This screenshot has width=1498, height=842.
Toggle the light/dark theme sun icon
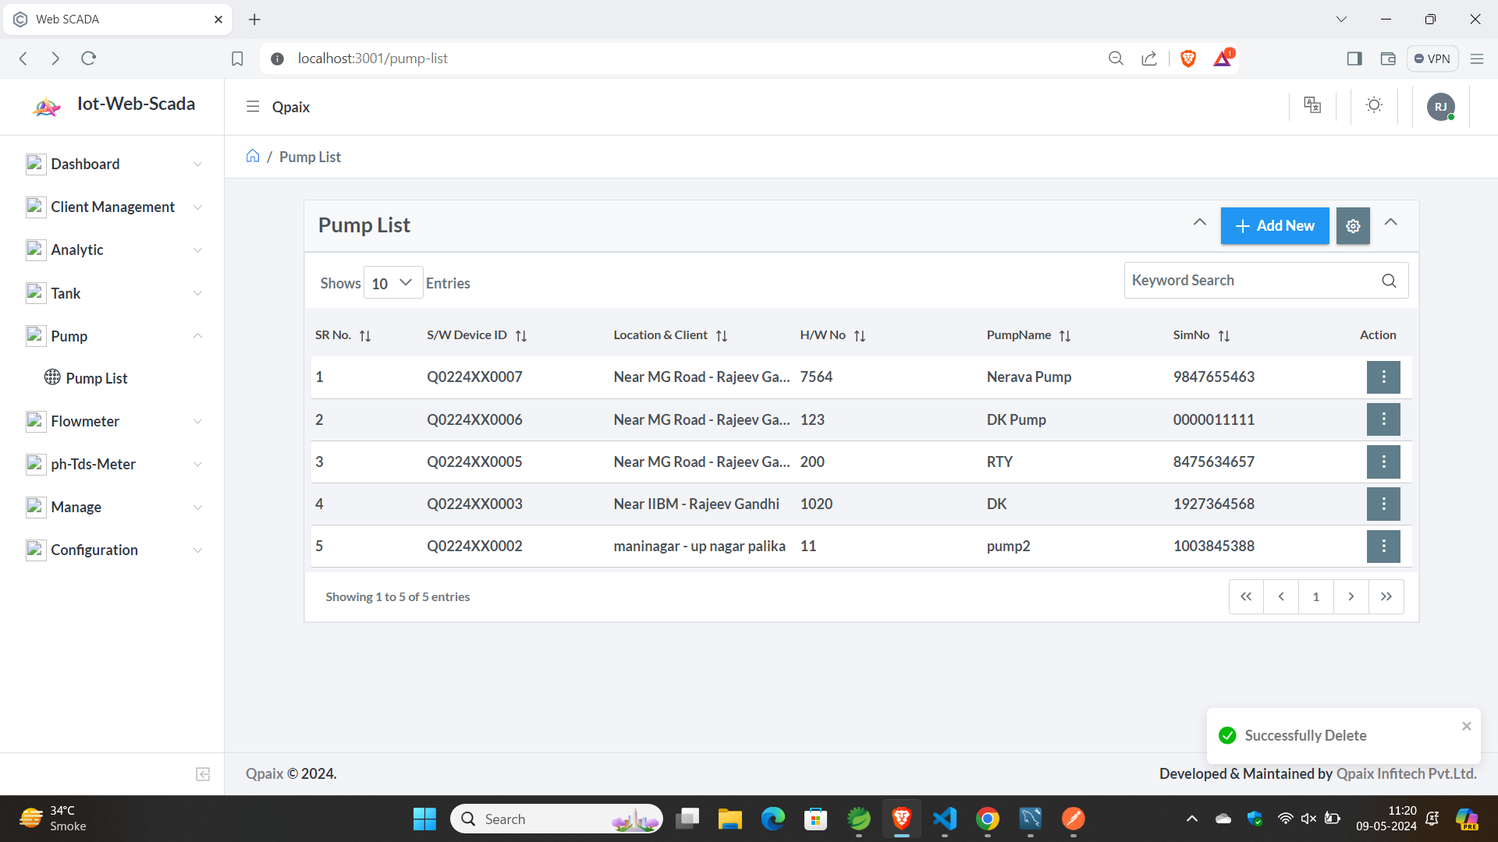point(1374,105)
